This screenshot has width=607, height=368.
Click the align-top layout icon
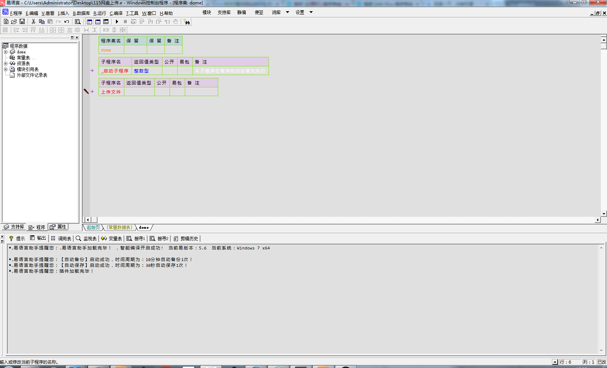pos(33,30)
